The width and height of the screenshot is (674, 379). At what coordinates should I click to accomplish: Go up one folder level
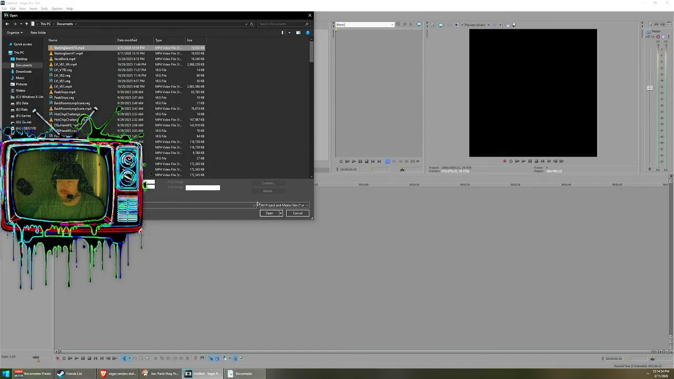26,24
